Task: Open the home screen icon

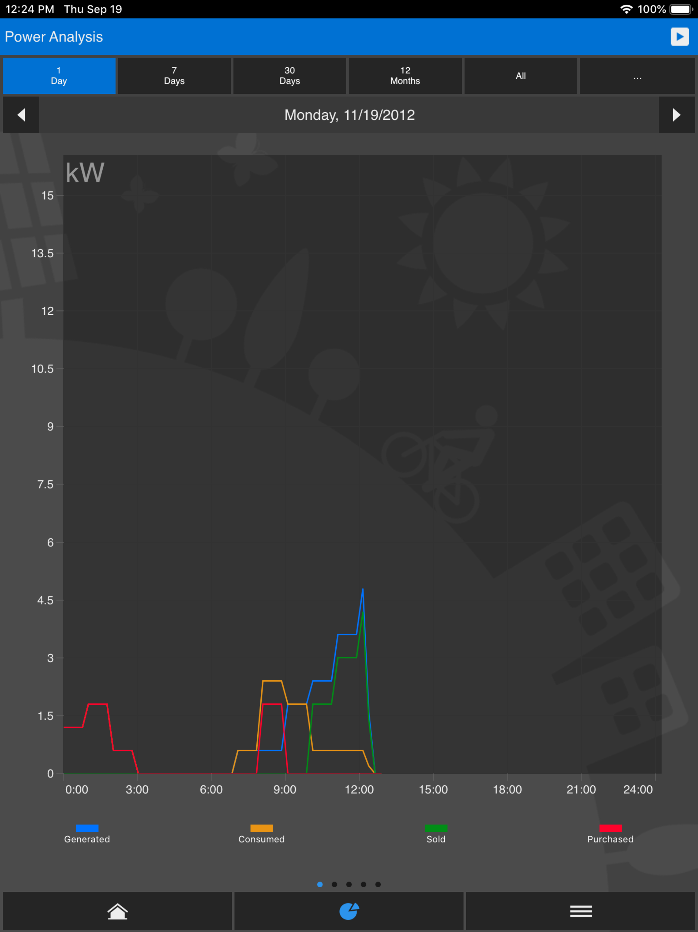Action: (x=118, y=911)
